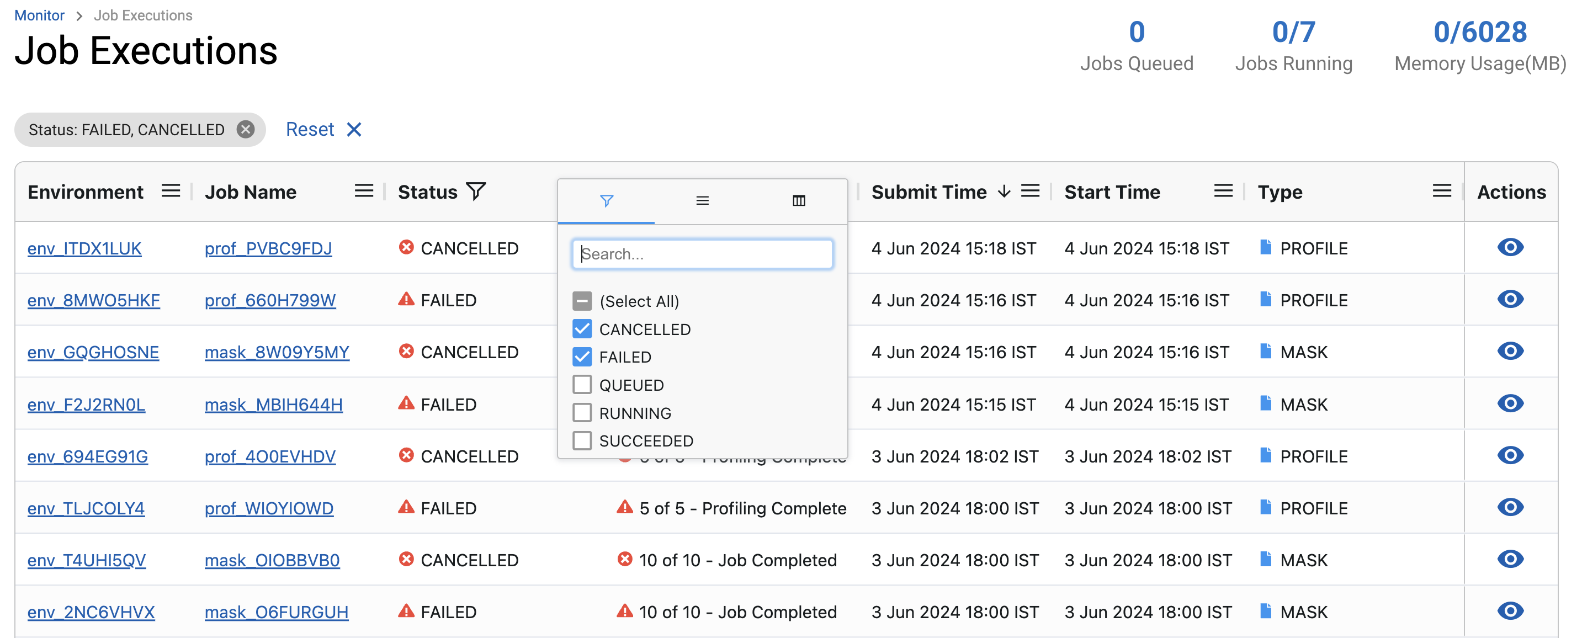The height and width of the screenshot is (638, 1582).
Task: Click the Status column filter funnel icon
Action: point(476,192)
